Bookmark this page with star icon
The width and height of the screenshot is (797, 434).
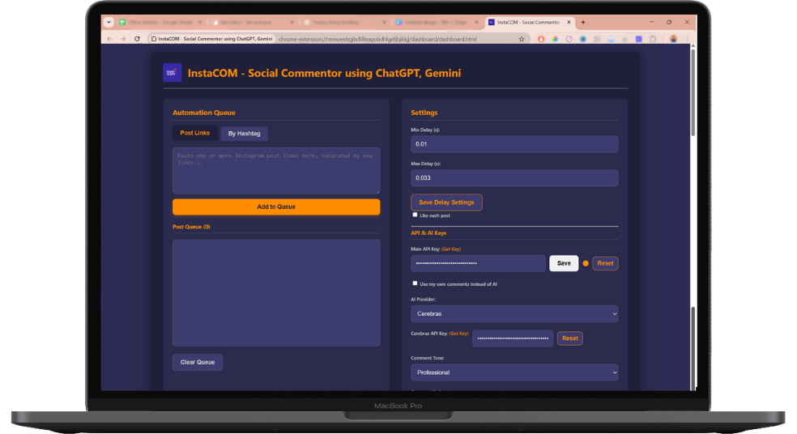click(521, 39)
